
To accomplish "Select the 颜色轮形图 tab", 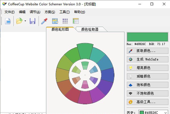I will 59,29.
